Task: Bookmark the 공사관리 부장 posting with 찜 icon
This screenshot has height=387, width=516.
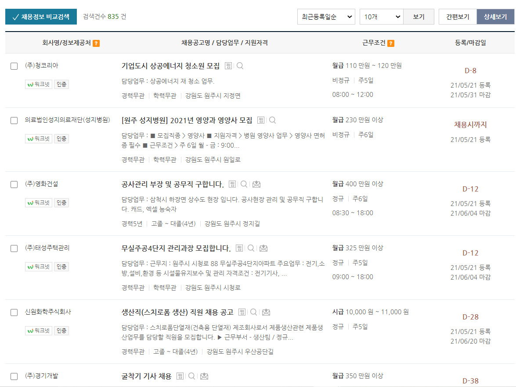Action: click(x=232, y=184)
